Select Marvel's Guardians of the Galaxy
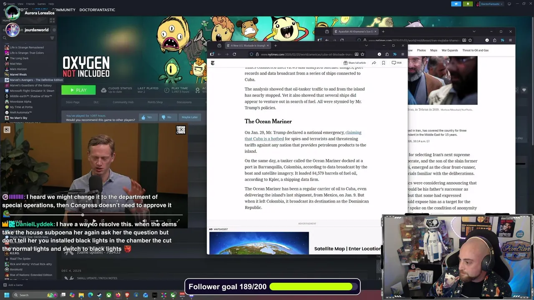 coord(31,85)
